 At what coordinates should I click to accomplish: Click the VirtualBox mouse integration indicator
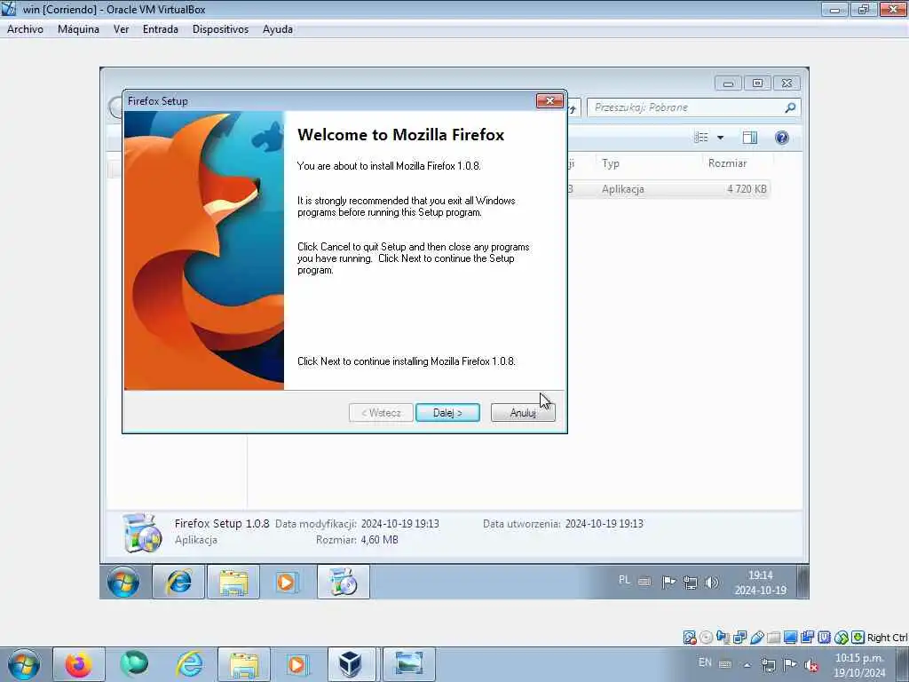[842, 638]
